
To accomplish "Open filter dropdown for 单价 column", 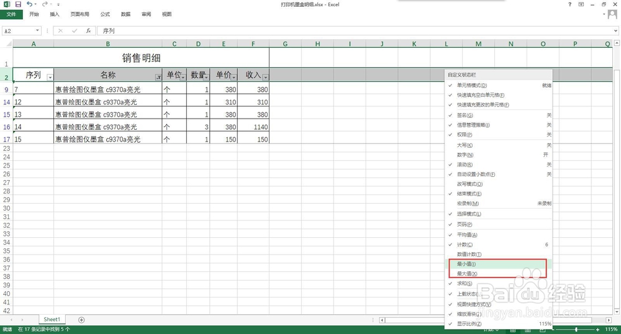I will (234, 77).
